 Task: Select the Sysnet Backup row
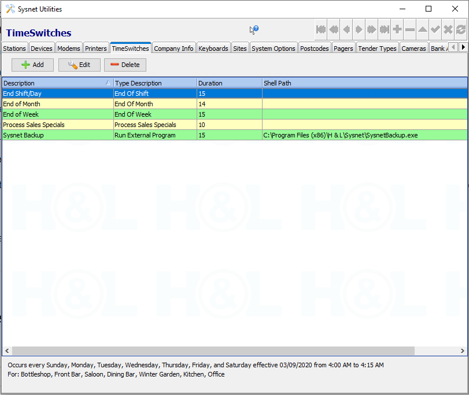tap(58, 135)
